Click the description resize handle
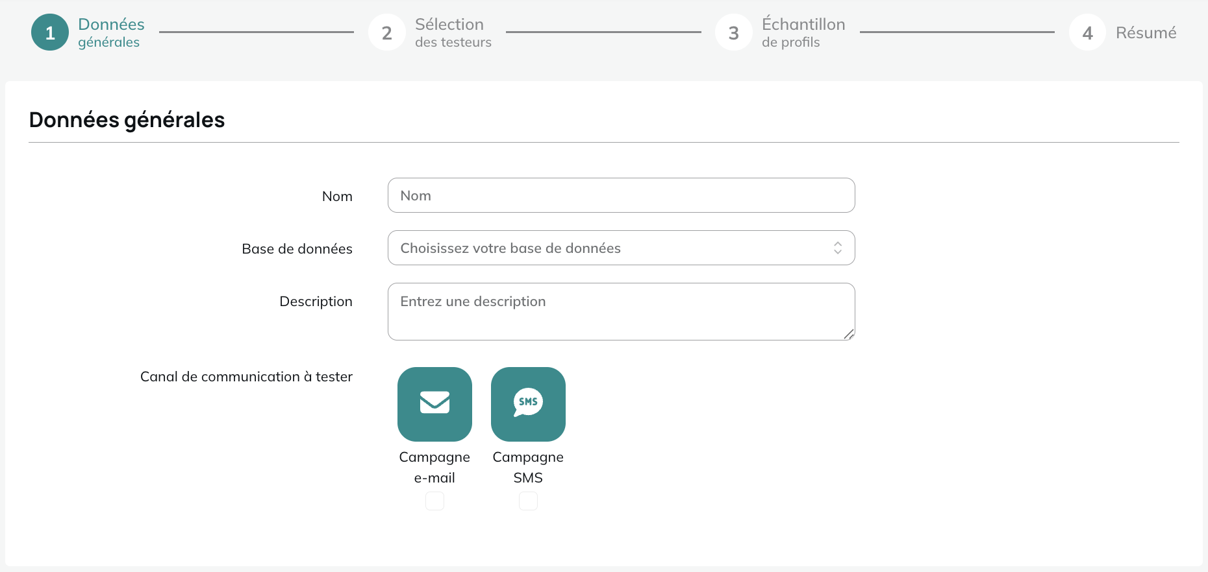 tap(849, 334)
